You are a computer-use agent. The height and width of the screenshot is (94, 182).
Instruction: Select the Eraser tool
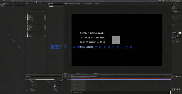(x=19, y=2)
